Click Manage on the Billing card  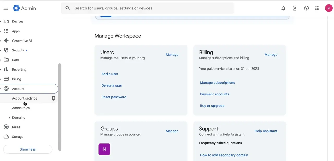(x=271, y=55)
